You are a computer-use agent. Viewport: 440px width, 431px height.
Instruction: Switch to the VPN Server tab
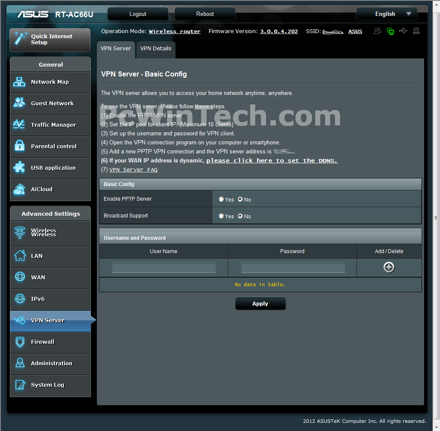click(x=116, y=49)
